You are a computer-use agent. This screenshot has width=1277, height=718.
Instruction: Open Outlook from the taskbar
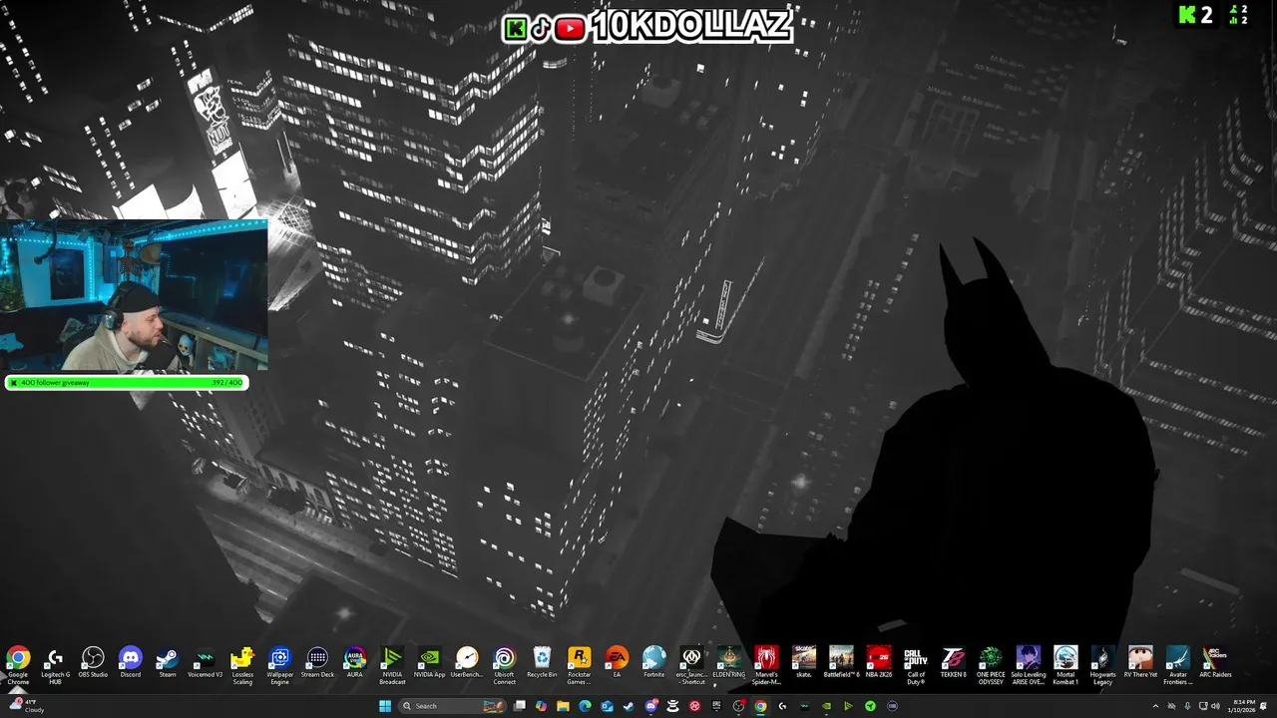(x=607, y=706)
